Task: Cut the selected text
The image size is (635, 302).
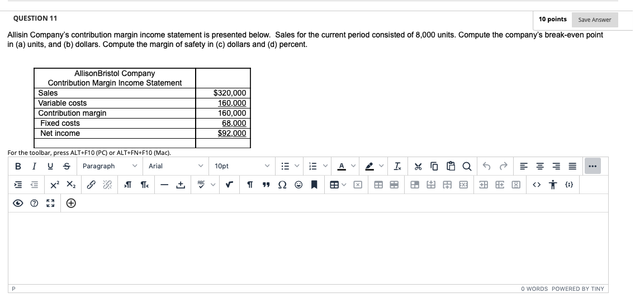Action: 418,166
